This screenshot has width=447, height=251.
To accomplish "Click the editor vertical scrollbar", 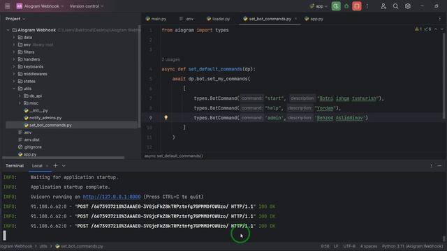I will pyautogui.click(x=444, y=76).
